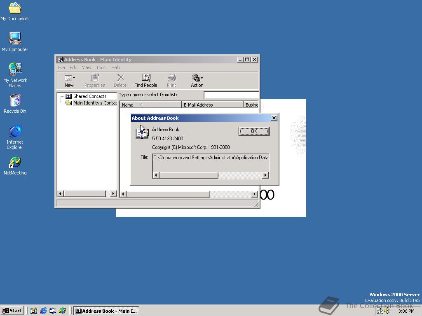Image resolution: width=422 pixels, height=316 pixels.
Task: Click the system tray clock
Action: tap(406, 311)
